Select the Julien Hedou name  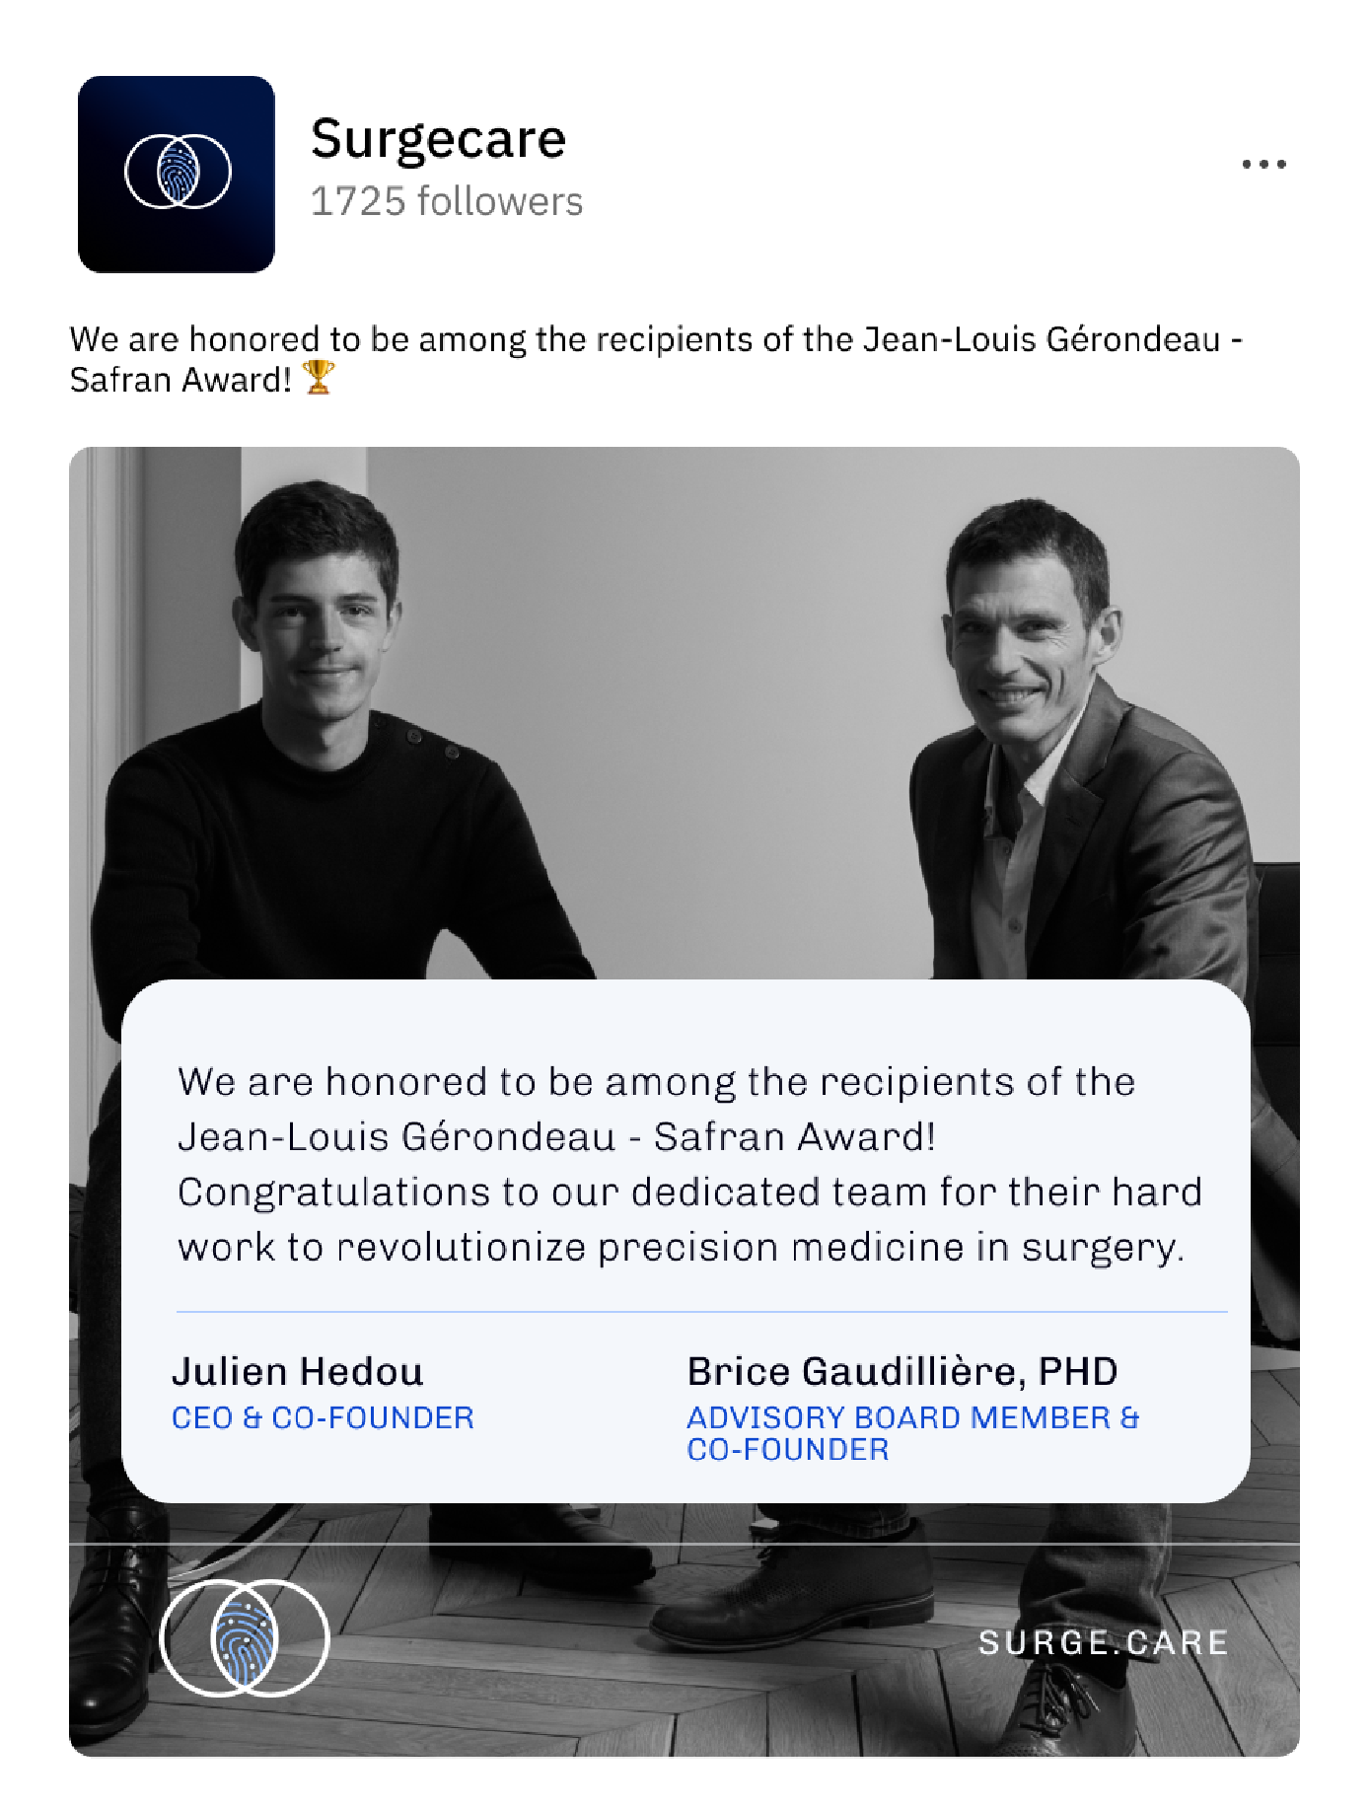coord(298,1371)
